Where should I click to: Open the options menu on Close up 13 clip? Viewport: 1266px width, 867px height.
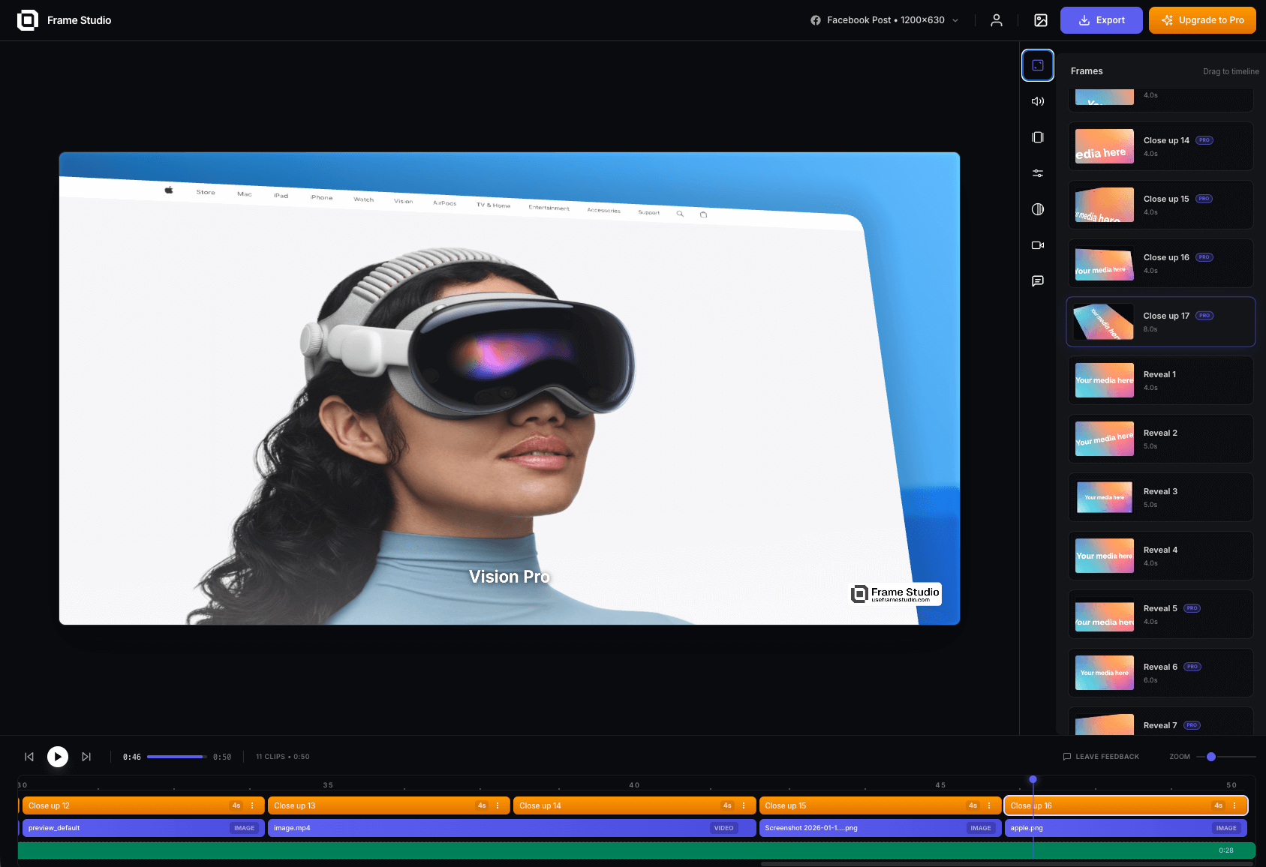(497, 805)
